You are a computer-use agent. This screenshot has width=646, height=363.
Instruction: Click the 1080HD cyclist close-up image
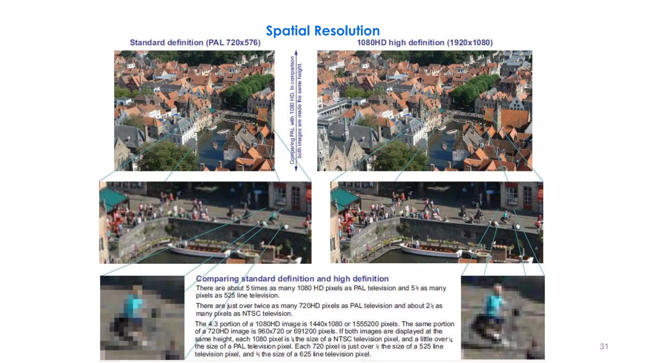[503, 318]
